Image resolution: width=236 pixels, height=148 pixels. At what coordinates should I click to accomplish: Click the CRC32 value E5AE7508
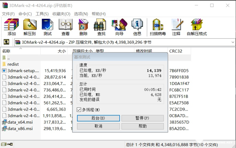coord(179,103)
